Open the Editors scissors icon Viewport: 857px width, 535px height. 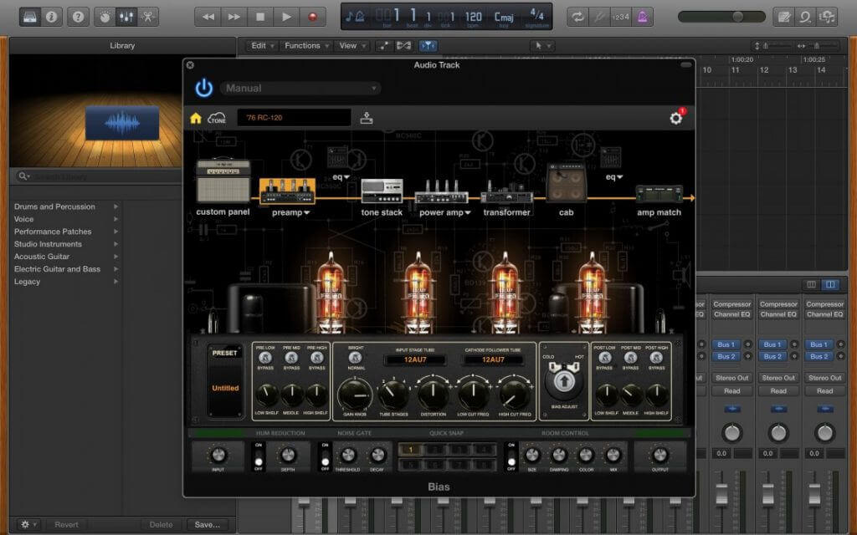tap(147, 17)
